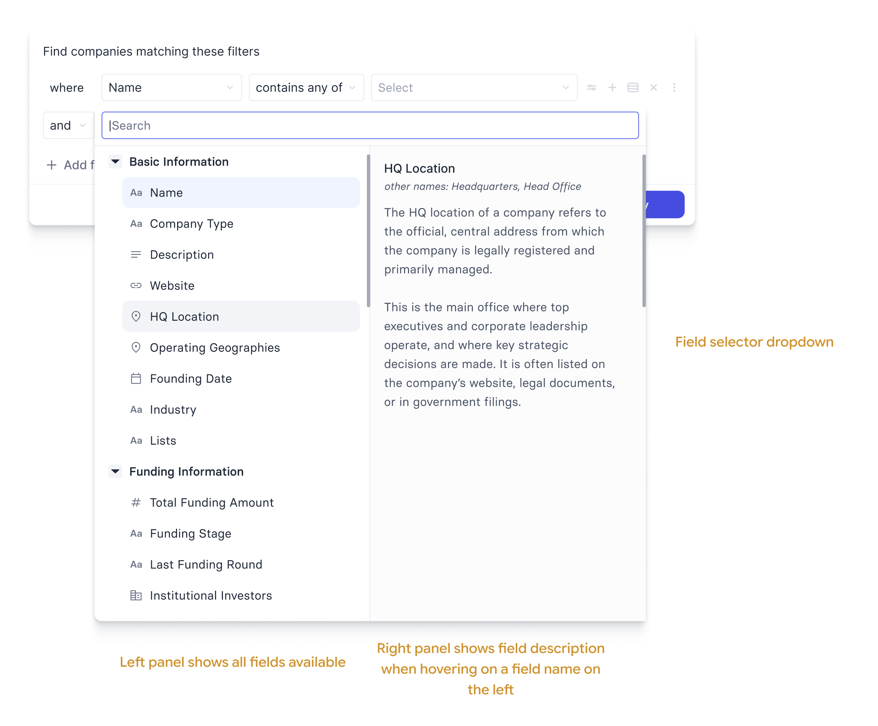
Task: Collapse the Basic Information group
Action: (115, 161)
